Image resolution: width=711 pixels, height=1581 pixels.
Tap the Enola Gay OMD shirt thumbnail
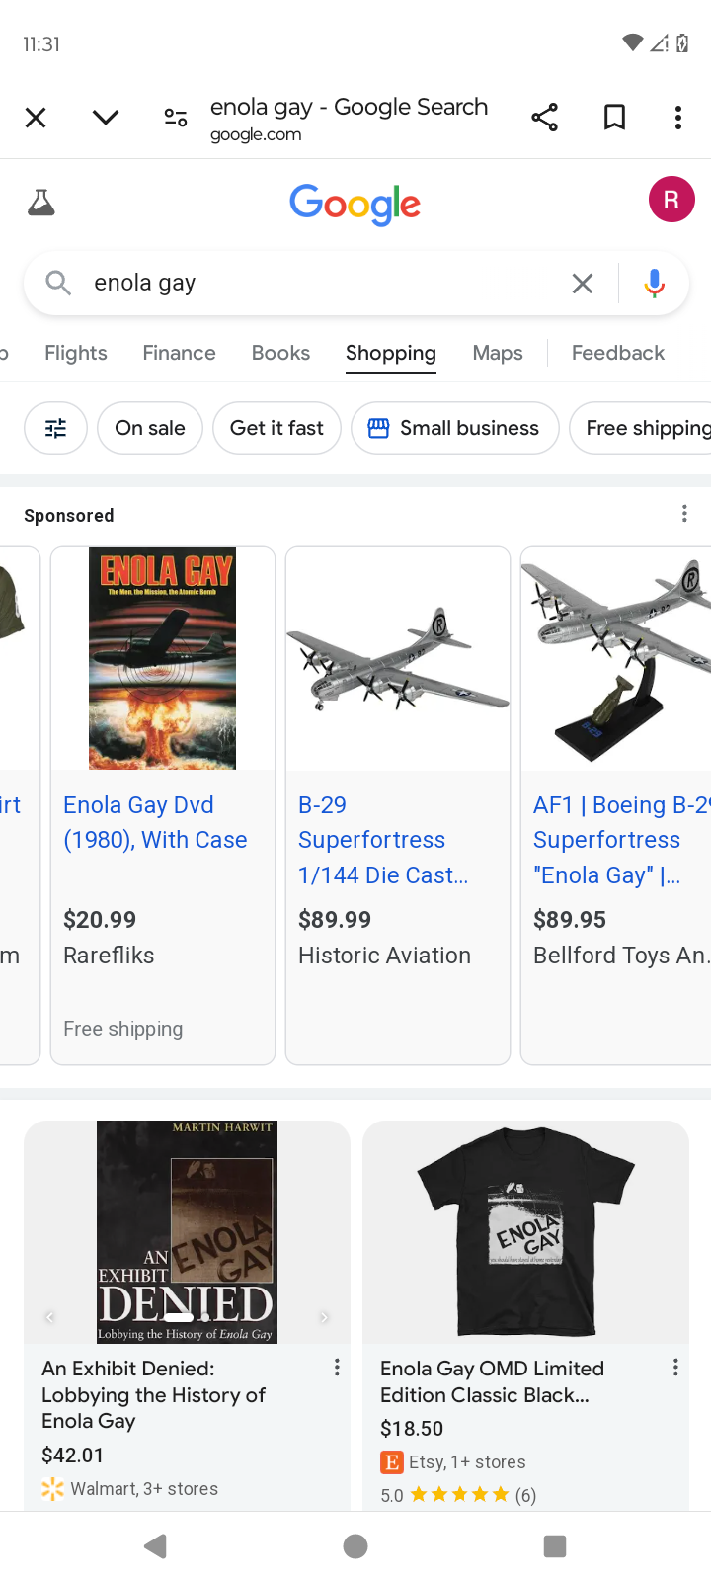pos(525,1232)
